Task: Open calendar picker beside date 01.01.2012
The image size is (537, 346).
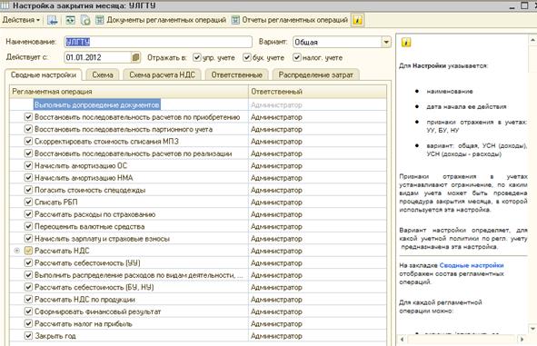Action: 135,57
